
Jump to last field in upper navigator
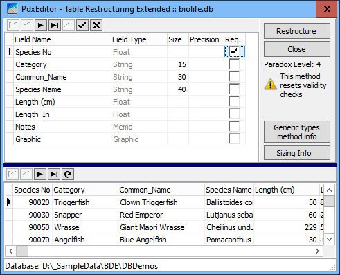(x=55, y=25)
